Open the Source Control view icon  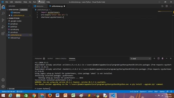click(x=3, y=20)
